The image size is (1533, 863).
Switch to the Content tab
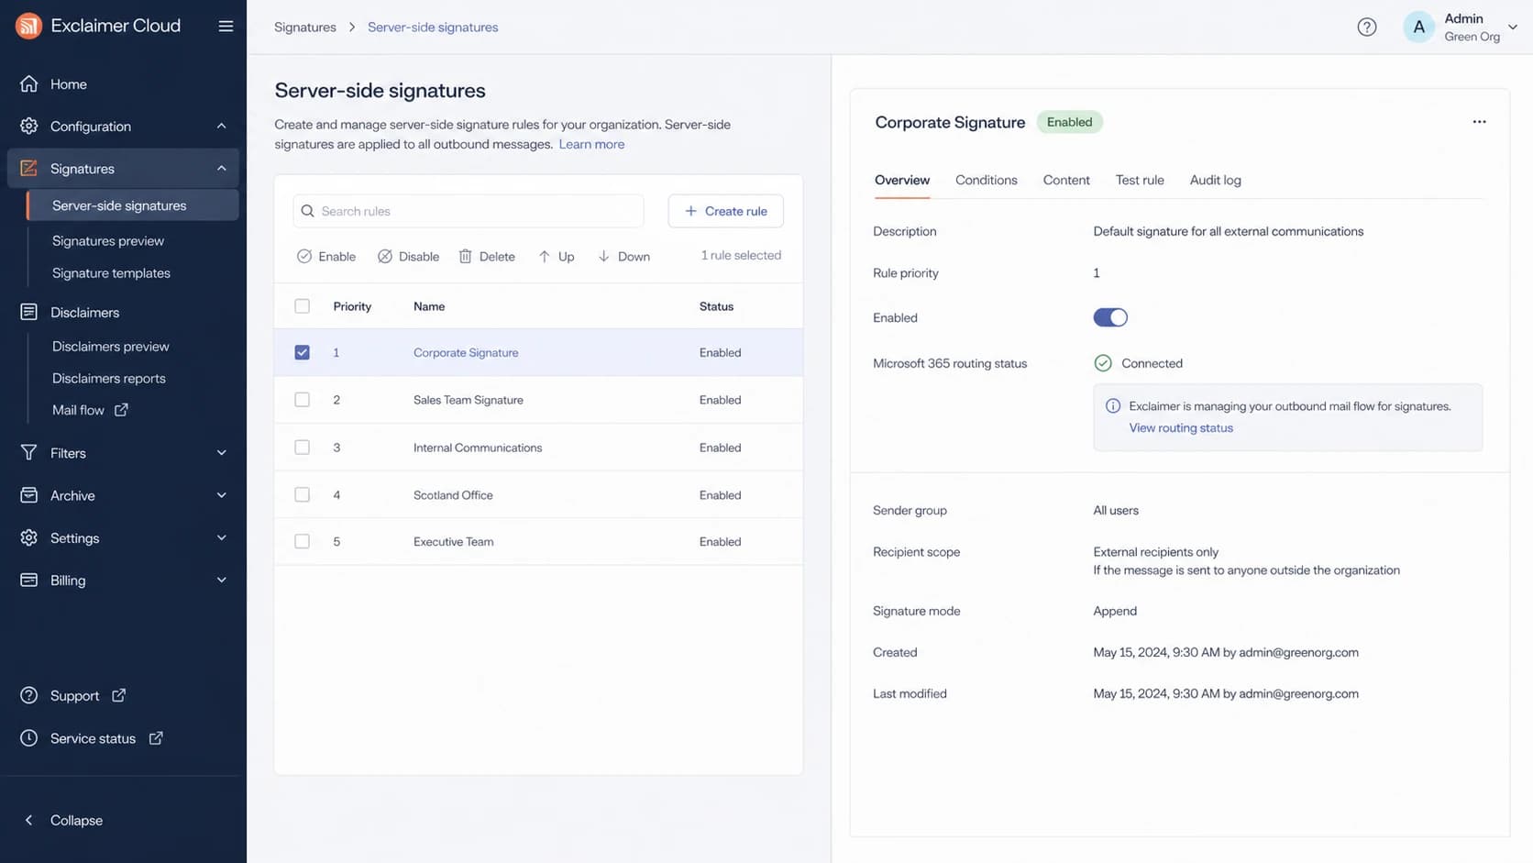point(1066,180)
